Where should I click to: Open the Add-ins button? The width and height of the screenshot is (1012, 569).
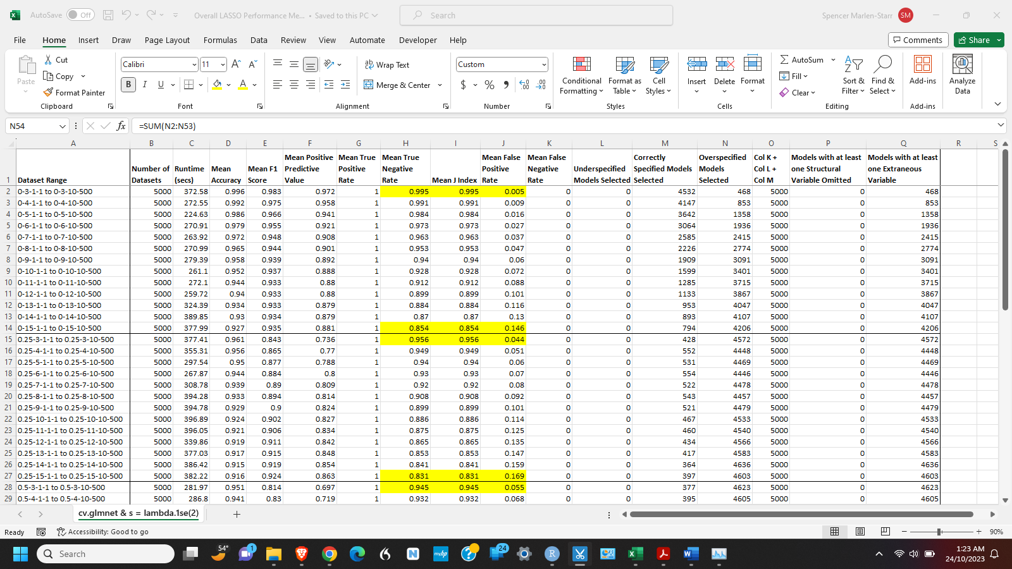pos(923,70)
